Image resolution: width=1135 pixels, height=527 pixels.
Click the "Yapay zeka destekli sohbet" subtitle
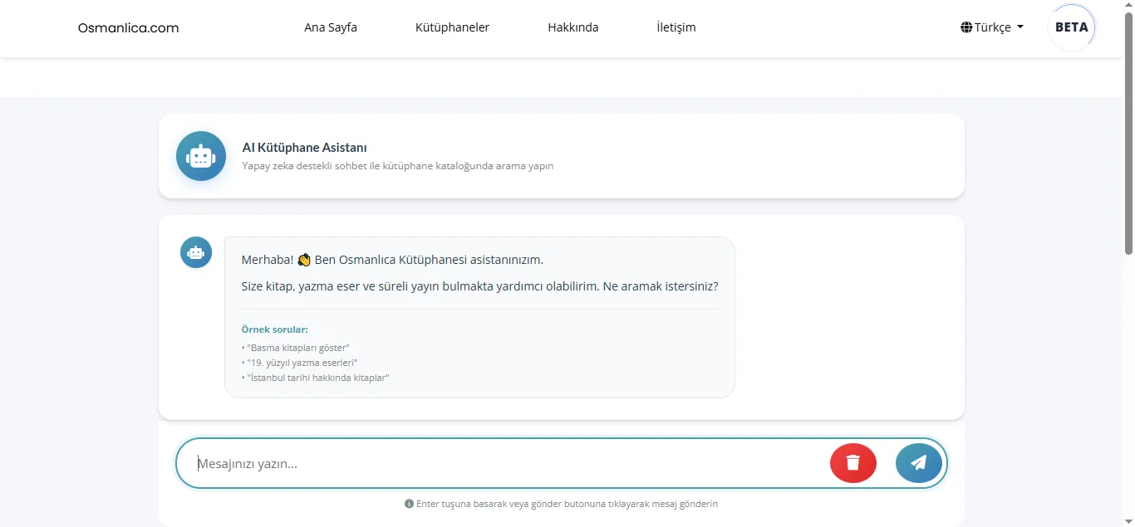398,166
